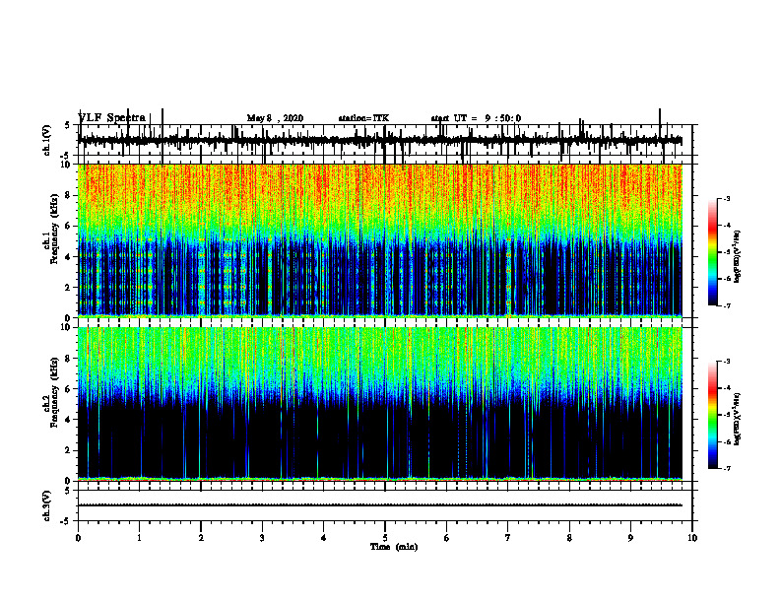Click the -7 label on ch.2 color bar
The height and width of the screenshot is (603, 780).
727,469
